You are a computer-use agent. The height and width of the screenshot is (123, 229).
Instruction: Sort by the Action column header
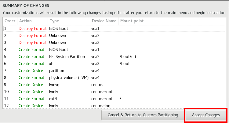coord(32,21)
